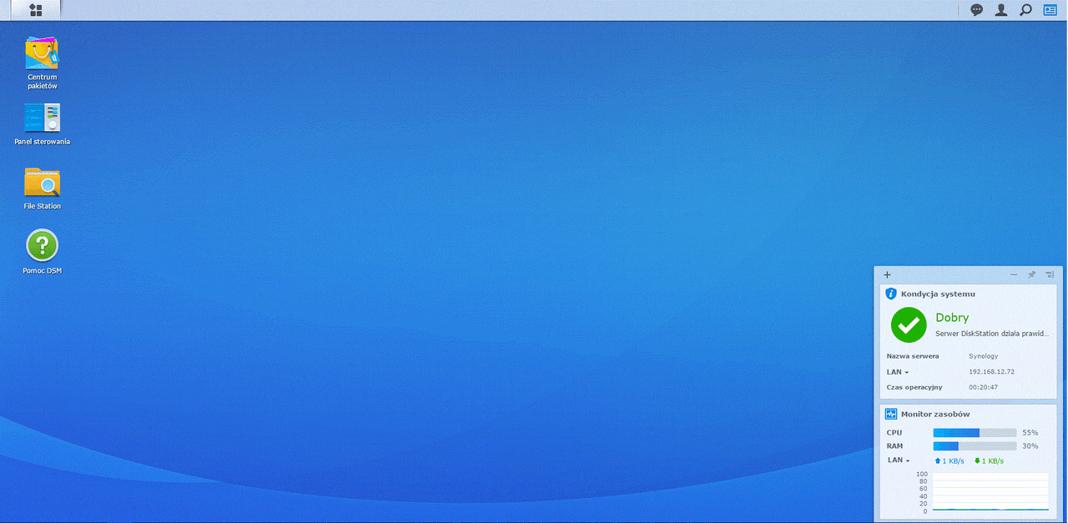Click the Monitor zasobów widget icon
Screen dimensions: 1068x523
point(891,414)
